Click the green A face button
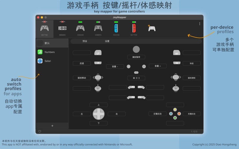This screenshot has height=149, width=239. [x=175, y=118]
